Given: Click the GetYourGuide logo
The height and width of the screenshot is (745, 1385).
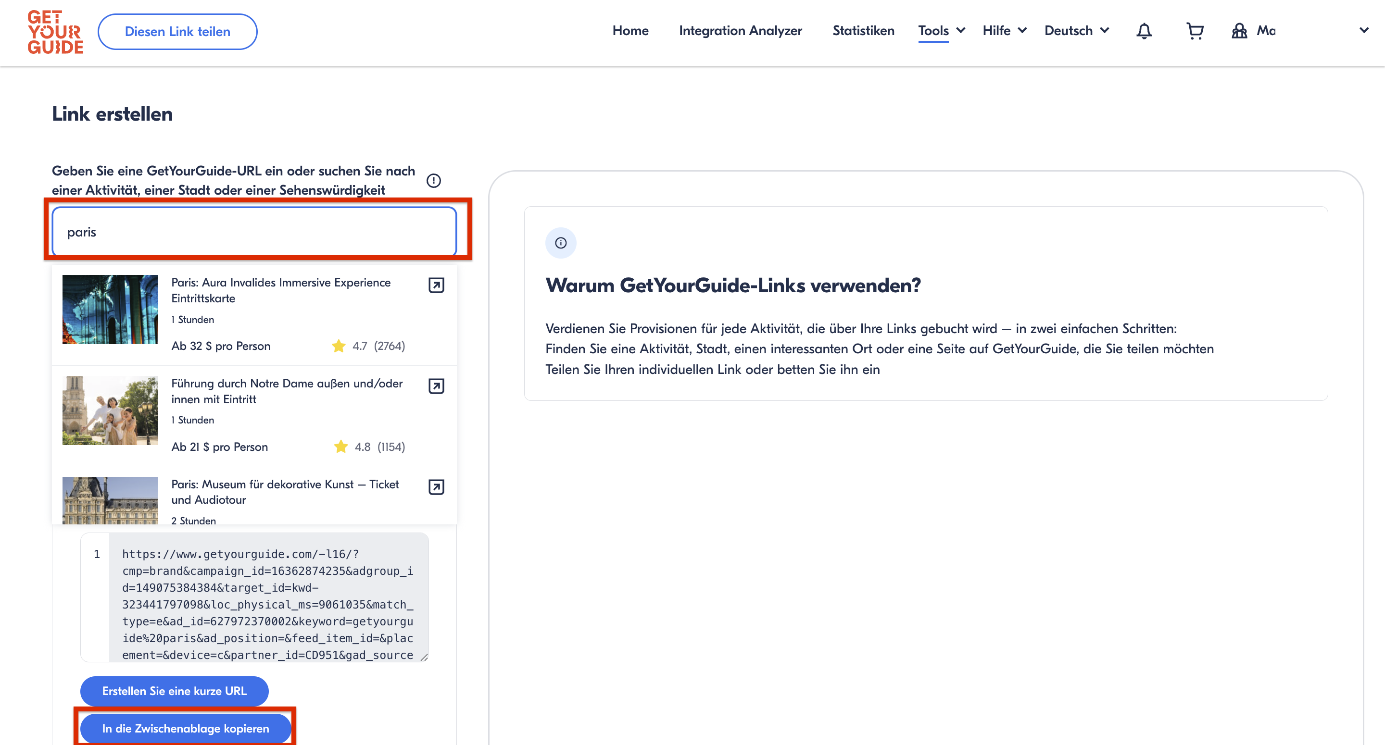Looking at the screenshot, I should tap(55, 32).
